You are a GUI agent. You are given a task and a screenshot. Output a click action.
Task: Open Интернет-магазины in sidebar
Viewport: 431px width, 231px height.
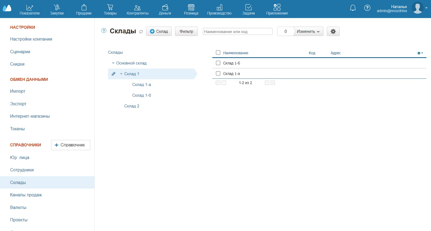click(x=30, y=116)
